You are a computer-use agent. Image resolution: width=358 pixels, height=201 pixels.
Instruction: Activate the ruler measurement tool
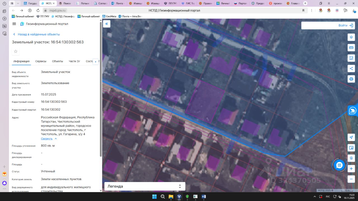[x=351, y=47]
